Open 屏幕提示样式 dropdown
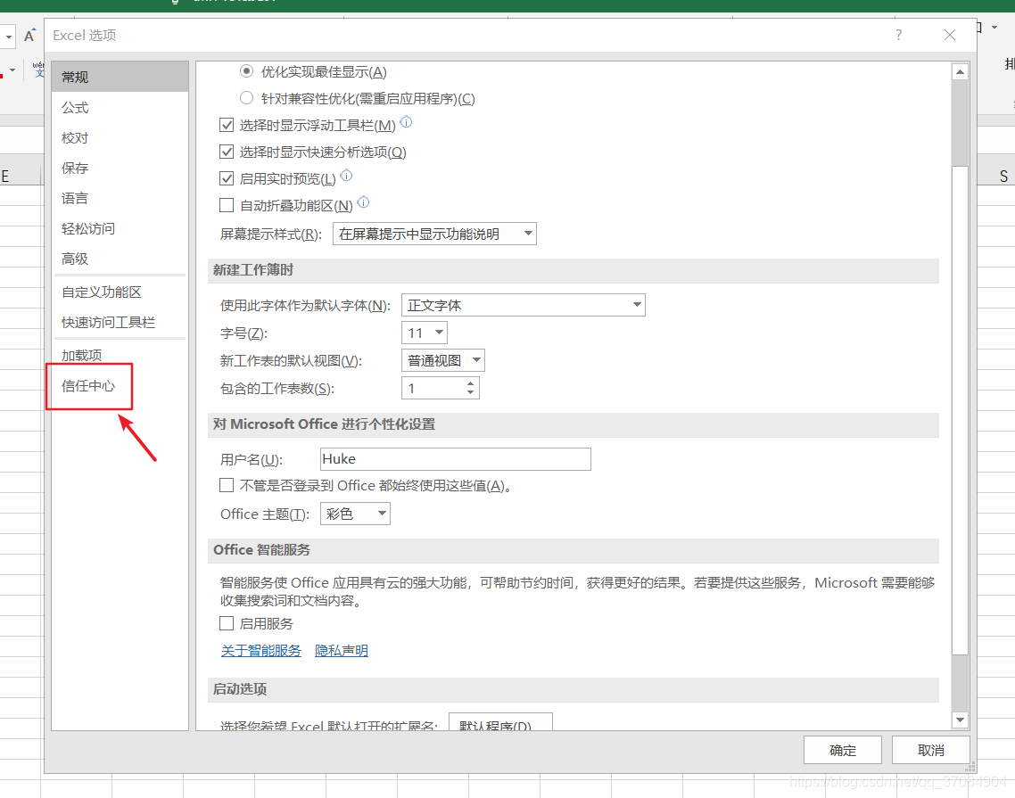This screenshot has height=798, width=1015. (434, 234)
